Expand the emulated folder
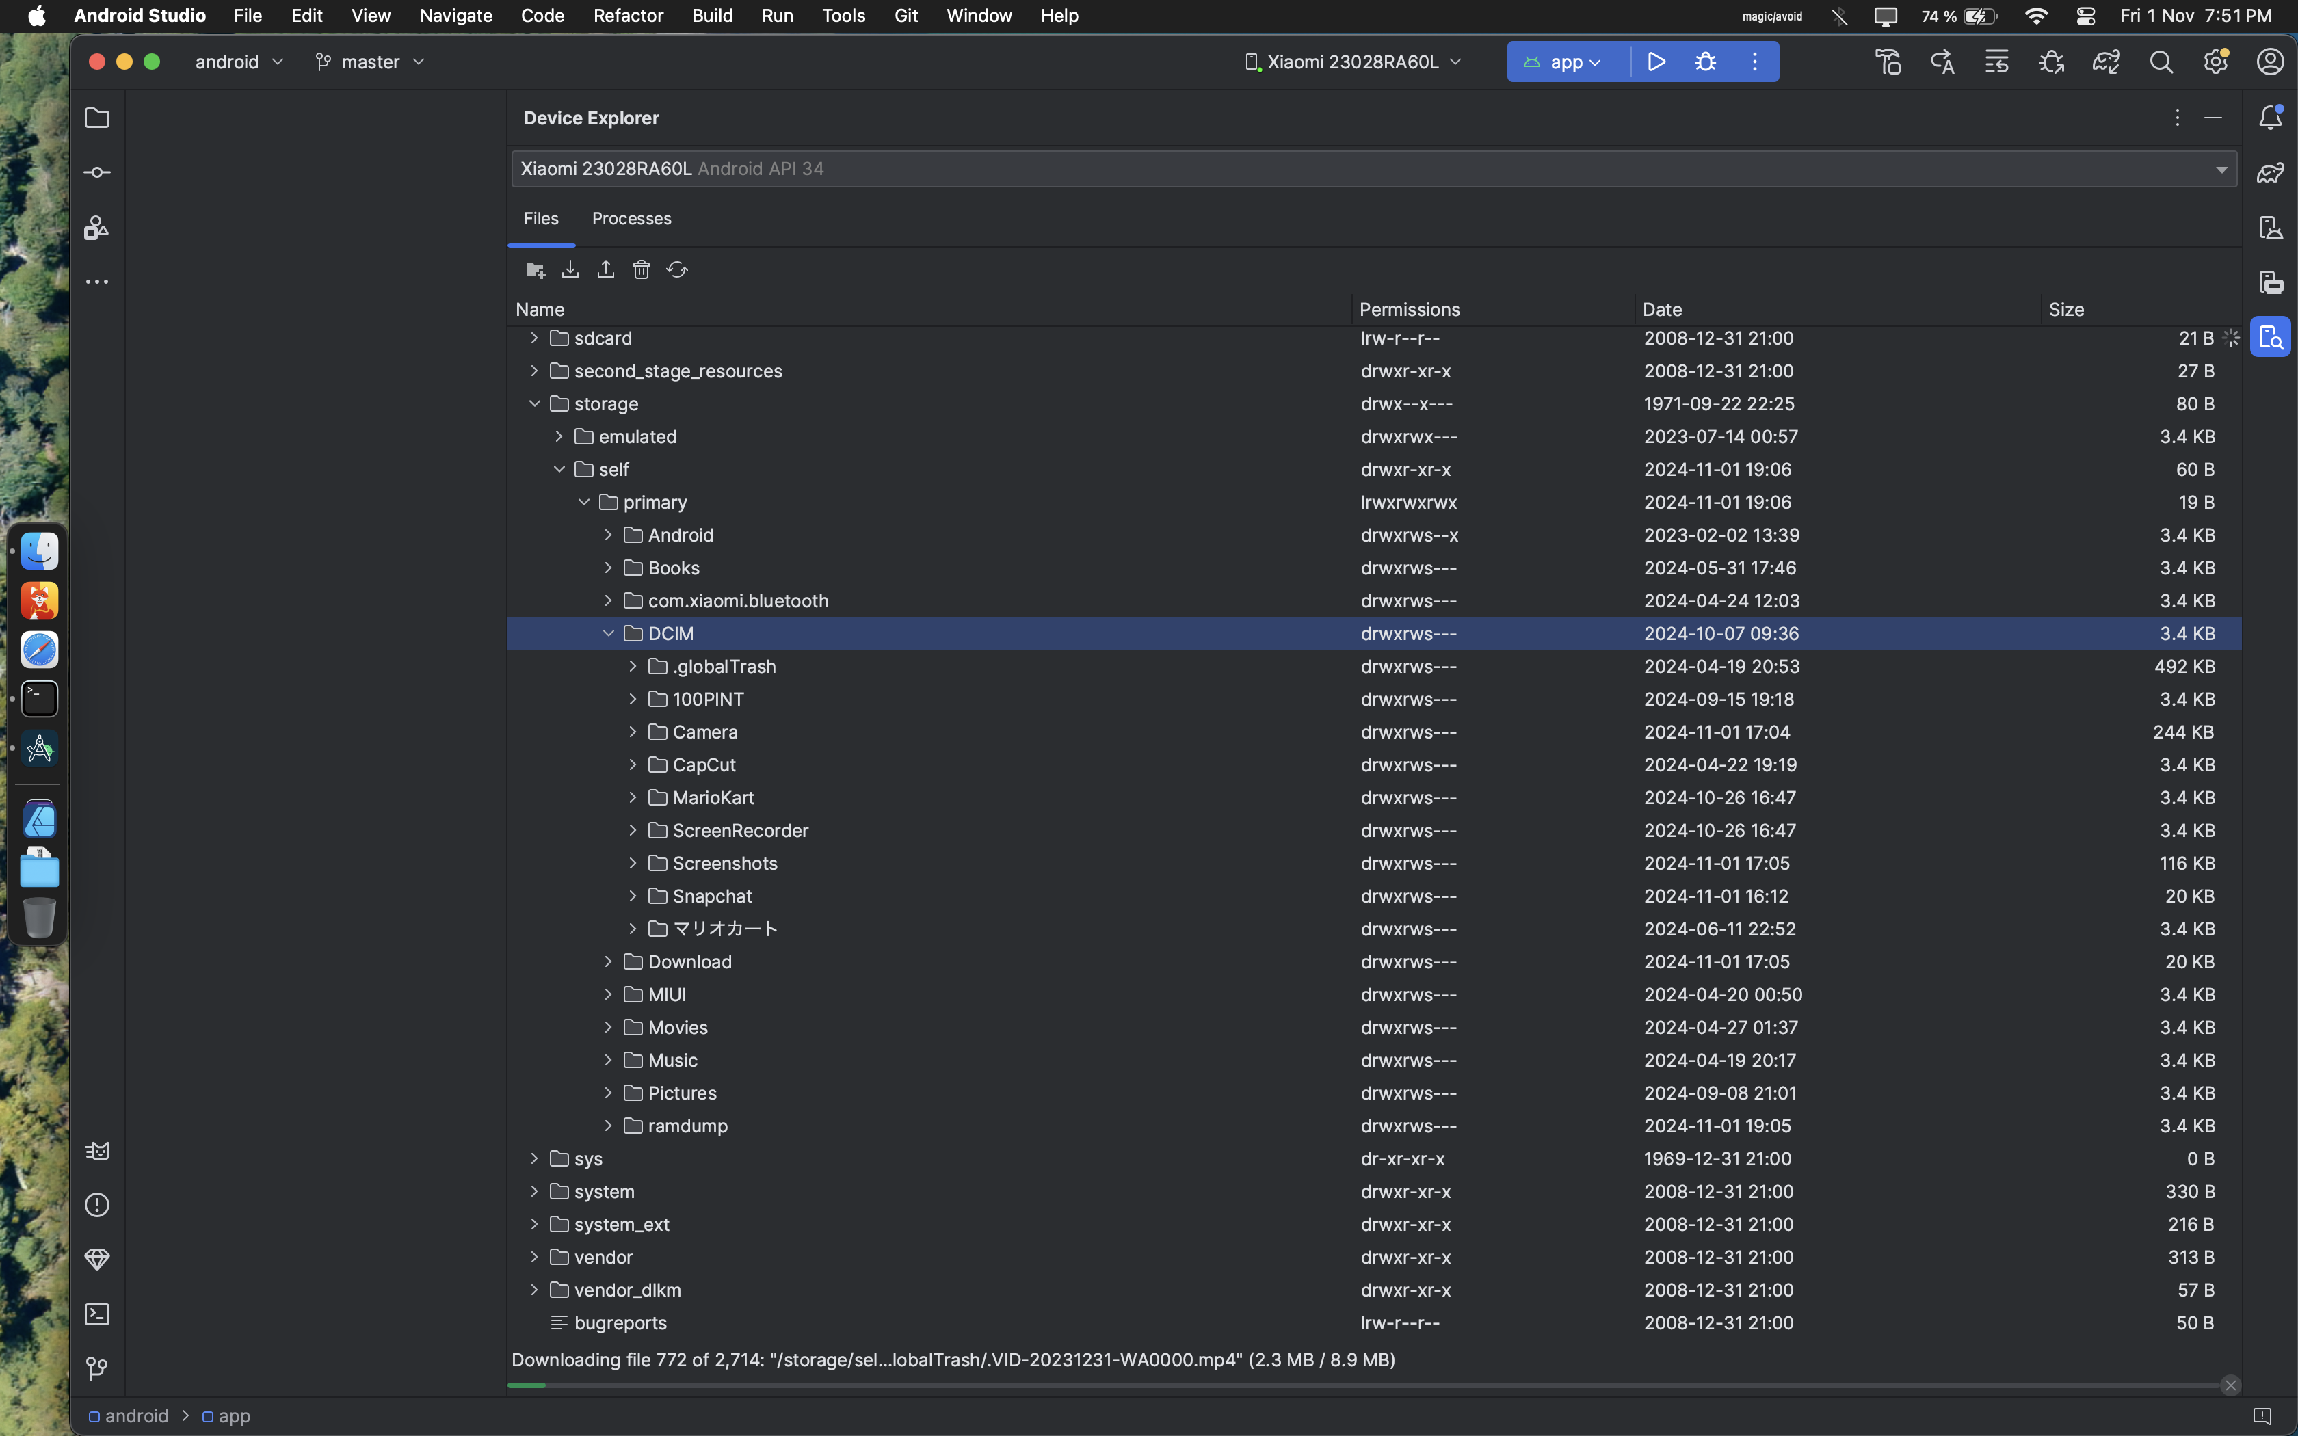 [x=559, y=437]
